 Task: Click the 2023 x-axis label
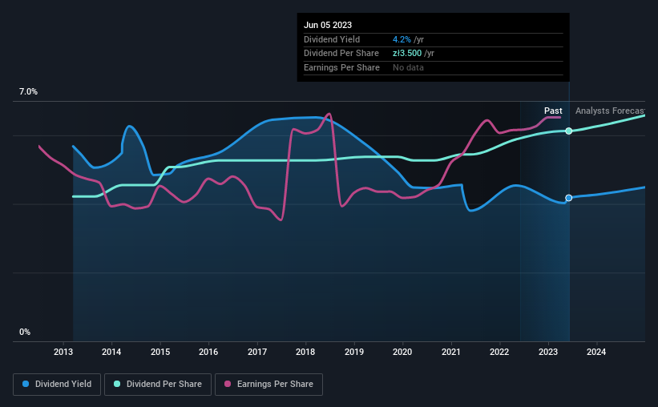coord(548,352)
